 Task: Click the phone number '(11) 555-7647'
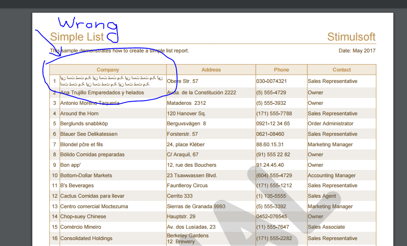pos(273,227)
